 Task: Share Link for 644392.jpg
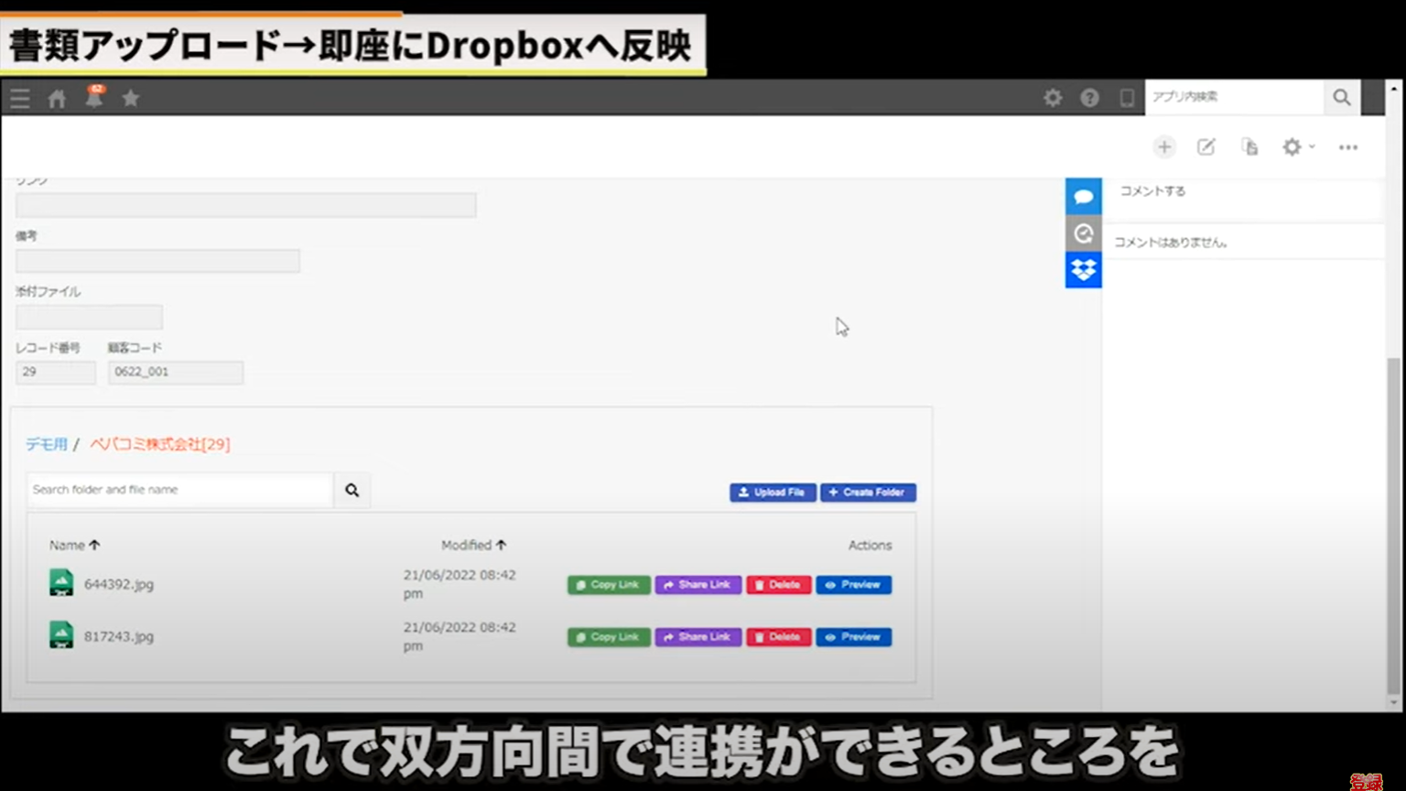698,585
